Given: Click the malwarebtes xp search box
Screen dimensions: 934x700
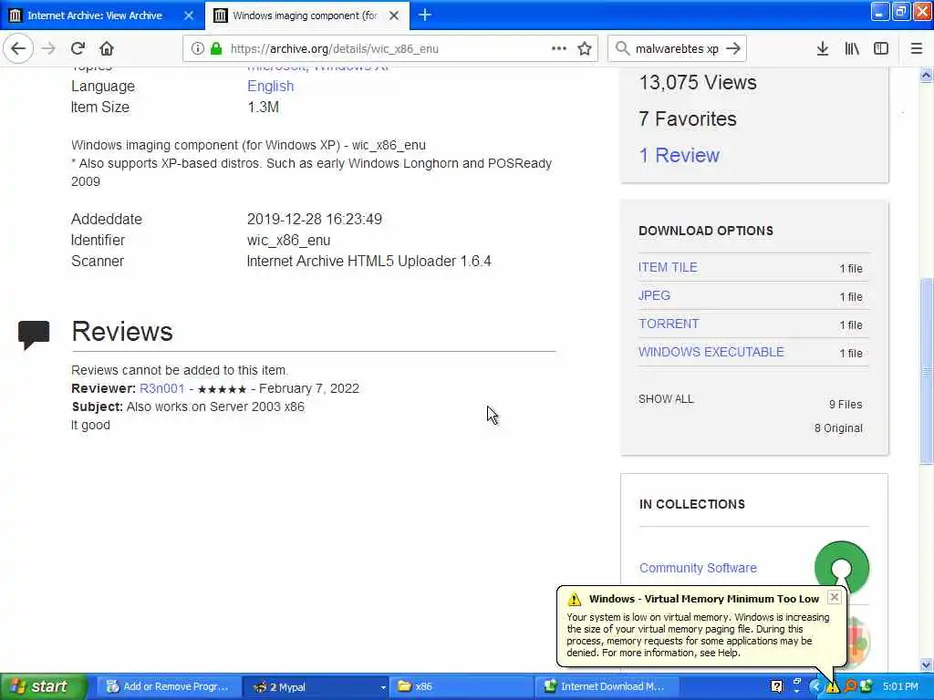Looking at the screenshot, I should click(677, 48).
